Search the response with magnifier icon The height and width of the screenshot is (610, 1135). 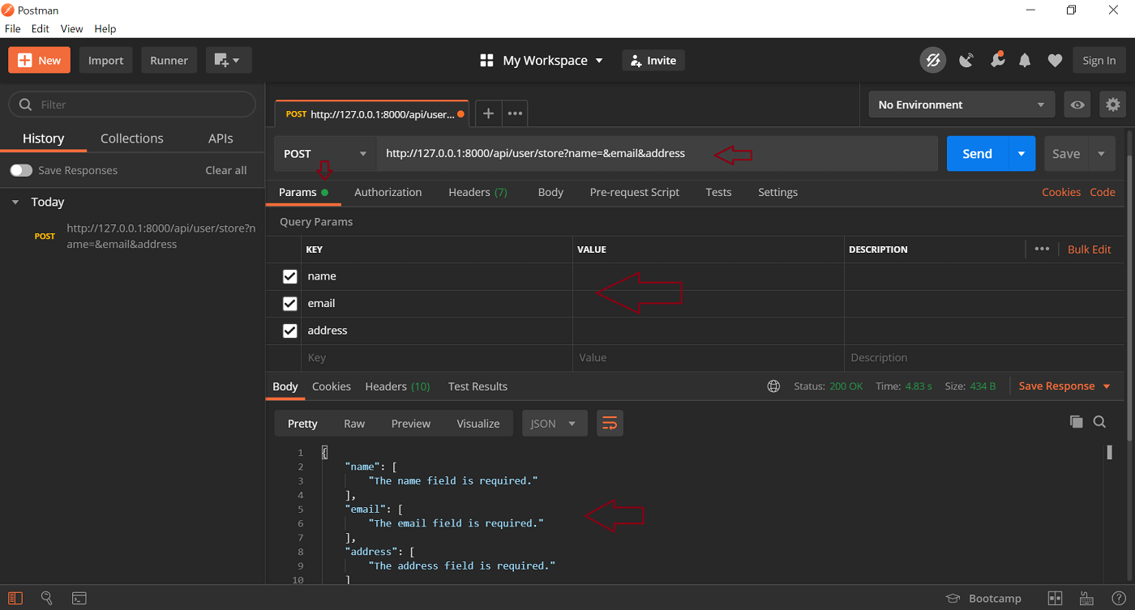[1099, 421]
